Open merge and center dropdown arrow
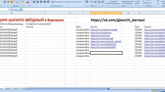Image resolution: width=165 pixels, height=92 pixels. 82,2
